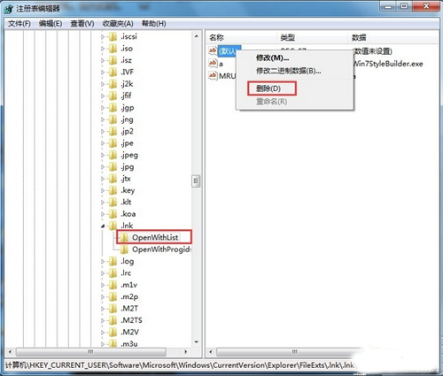
Task: Click the tree pane's scroll-down arrow
Action: point(197,342)
